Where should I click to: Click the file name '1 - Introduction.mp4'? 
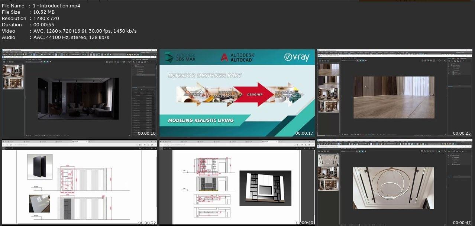[56, 6]
